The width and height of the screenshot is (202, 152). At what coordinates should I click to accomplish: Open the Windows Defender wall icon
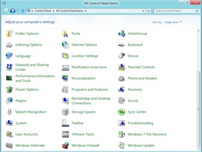coord(9,145)
